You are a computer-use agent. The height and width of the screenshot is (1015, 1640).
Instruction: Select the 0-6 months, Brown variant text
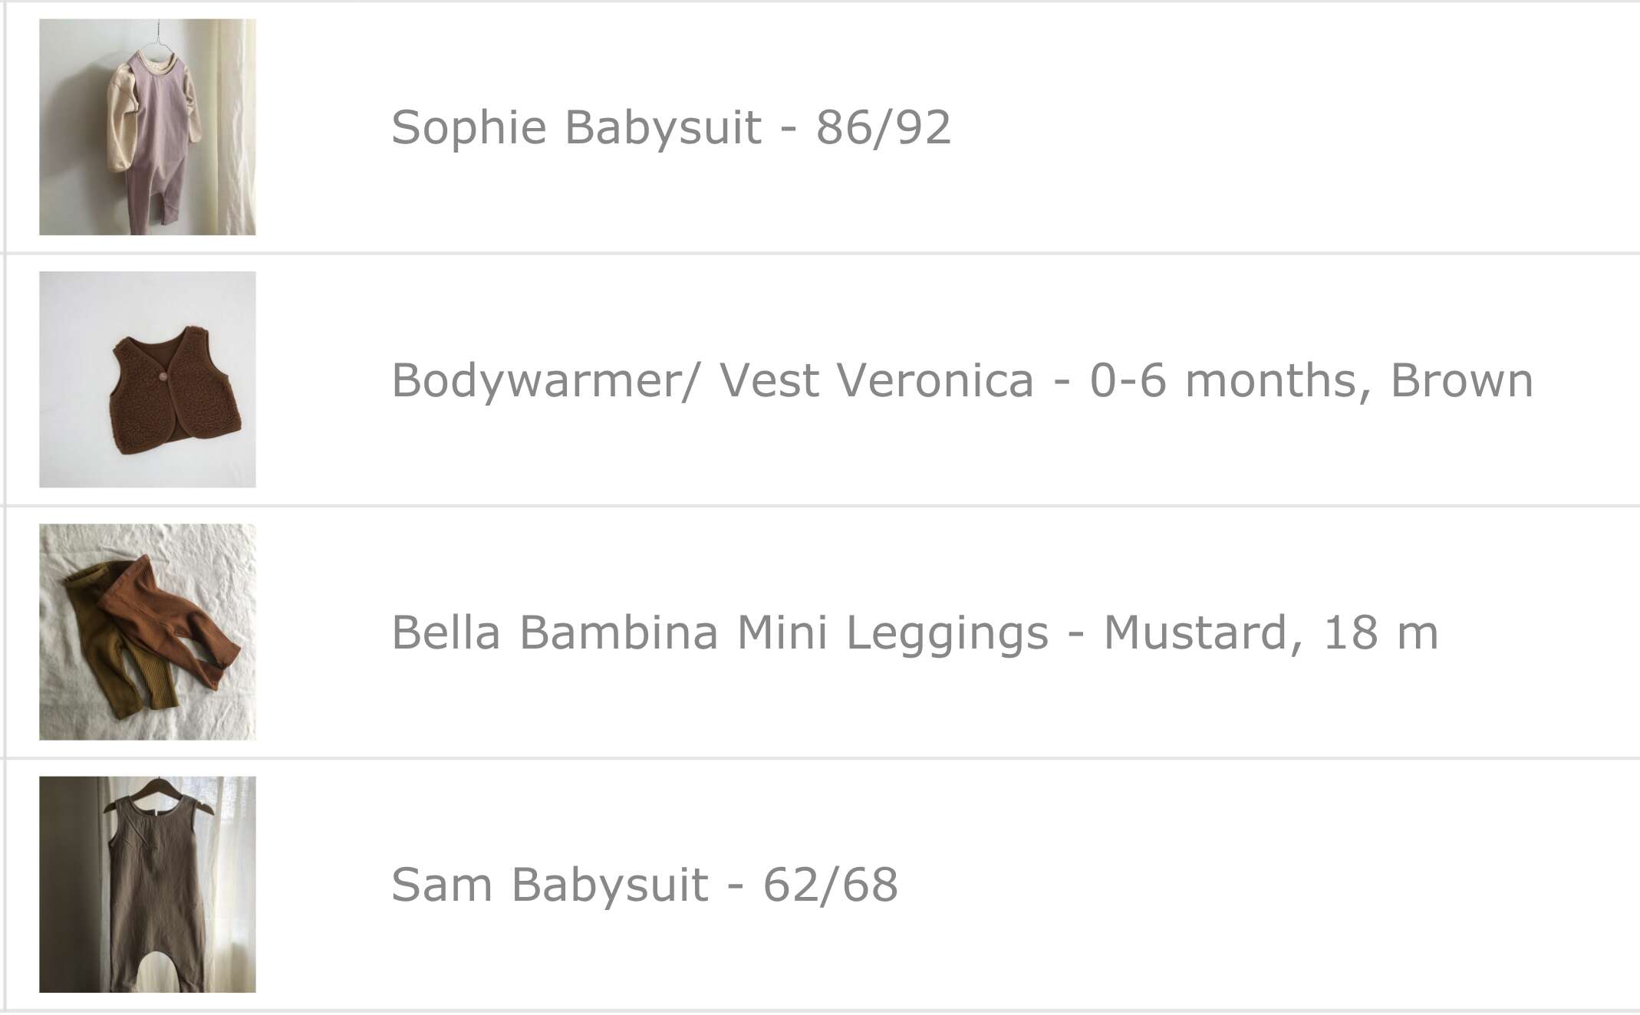(1311, 380)
